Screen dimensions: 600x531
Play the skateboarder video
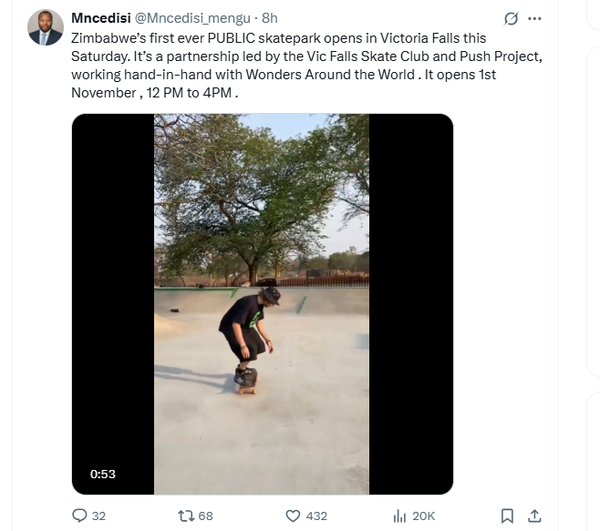262,304
